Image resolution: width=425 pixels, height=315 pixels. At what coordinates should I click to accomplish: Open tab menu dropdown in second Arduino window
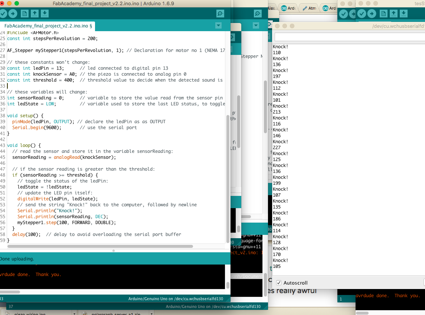point(256,26)
